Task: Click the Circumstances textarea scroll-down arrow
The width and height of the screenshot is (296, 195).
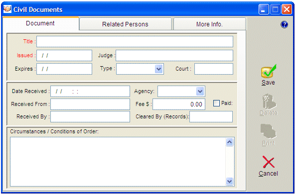Action: pyautogui.click(x=230, y=181)
